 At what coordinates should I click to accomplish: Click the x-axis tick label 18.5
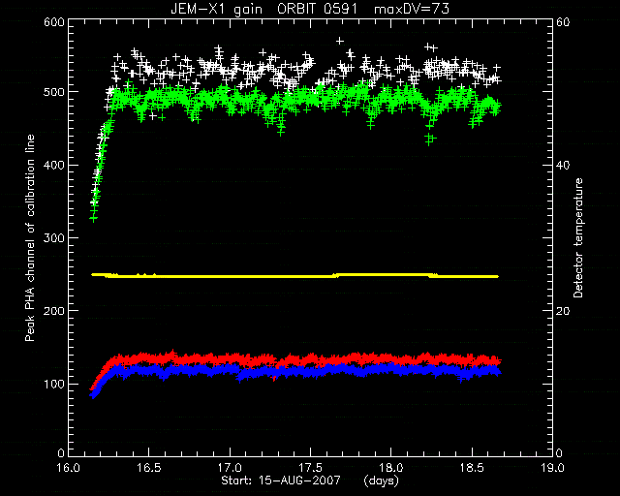click(472, 468)
